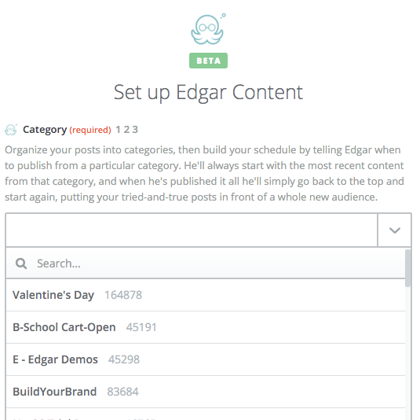Click the 1 2 3 field-type indicator
This screenshot has height=420, width=420.
click(126, 130)
